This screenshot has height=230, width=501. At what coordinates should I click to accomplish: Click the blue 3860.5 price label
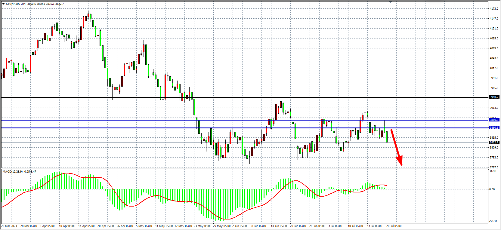pos(494,128)
